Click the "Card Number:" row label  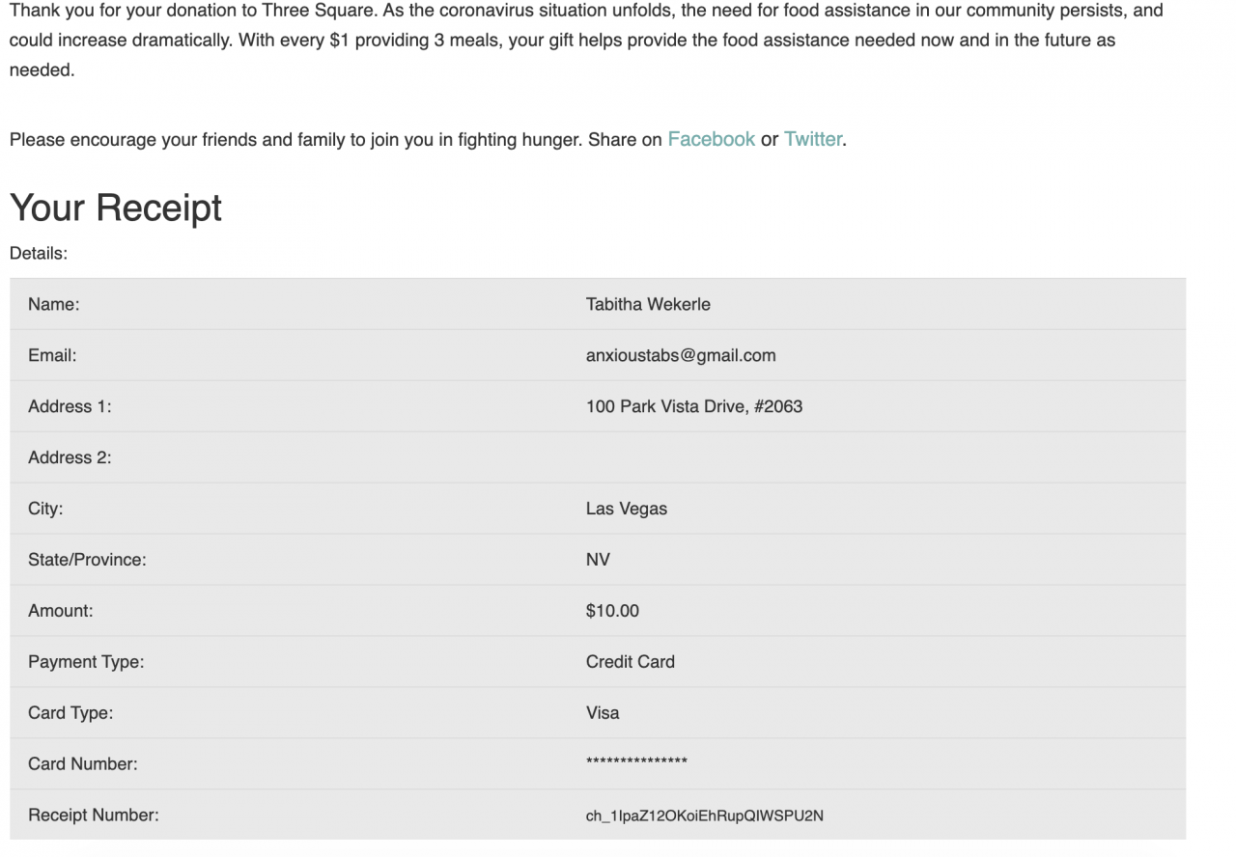pos(83,764)
